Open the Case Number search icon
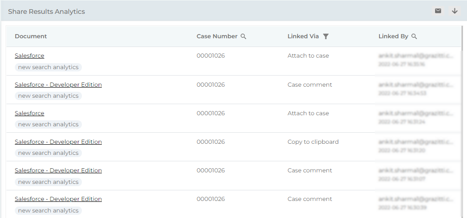Image resolution: width=467 pixels, height=218 pixels. click(243, 36)
